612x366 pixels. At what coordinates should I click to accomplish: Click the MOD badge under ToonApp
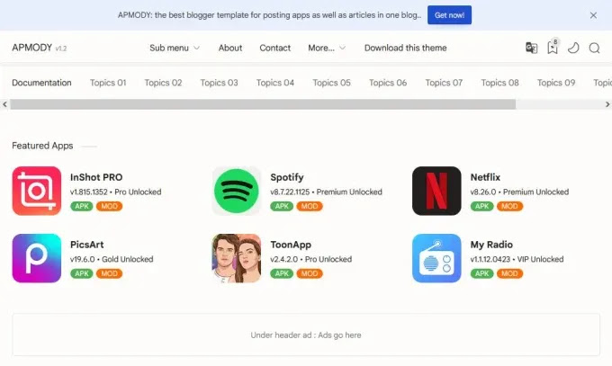point(310,273)
